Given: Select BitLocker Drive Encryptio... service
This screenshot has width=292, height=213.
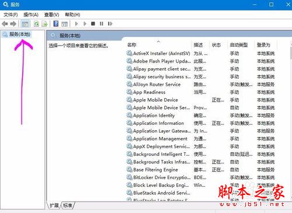Looking at the screenshot, I should point(162,177).
